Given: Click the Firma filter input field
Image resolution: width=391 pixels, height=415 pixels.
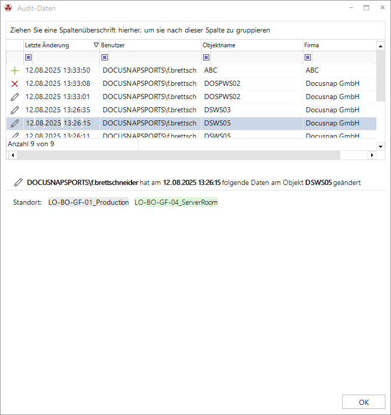Looking at the screenshot, I should coord(344,57).
